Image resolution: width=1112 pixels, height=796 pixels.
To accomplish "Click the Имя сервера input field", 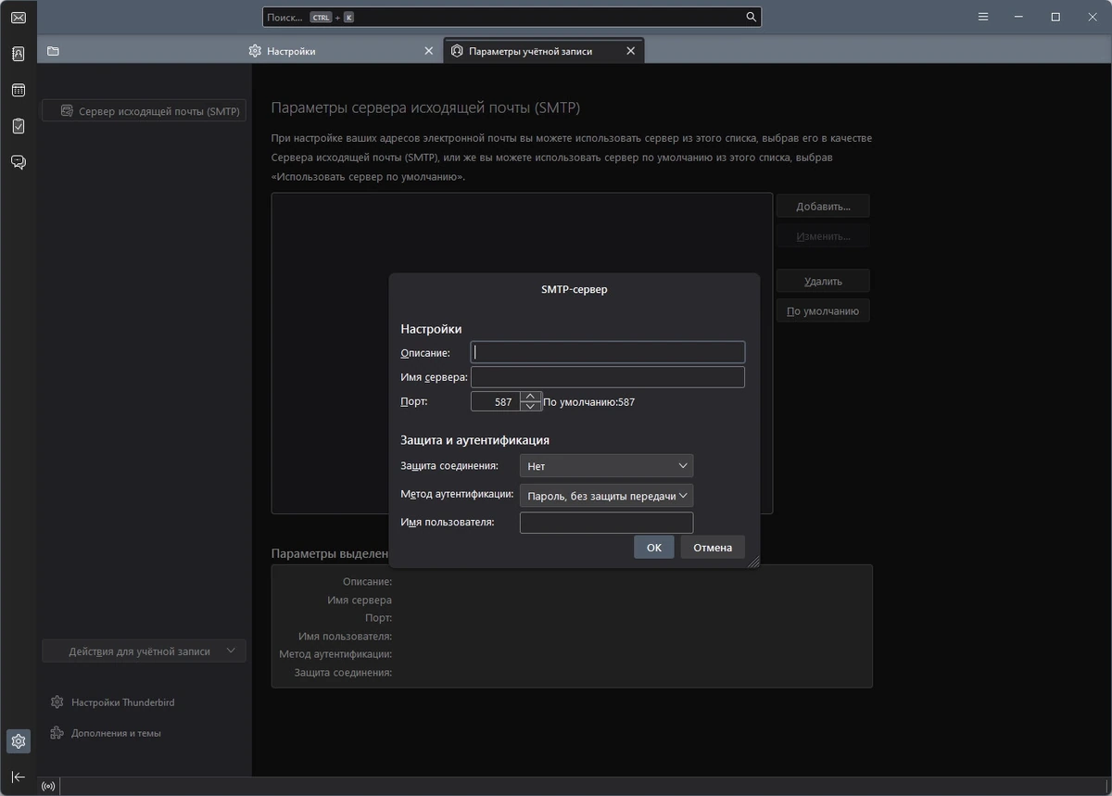I will (x=608, y=376).
